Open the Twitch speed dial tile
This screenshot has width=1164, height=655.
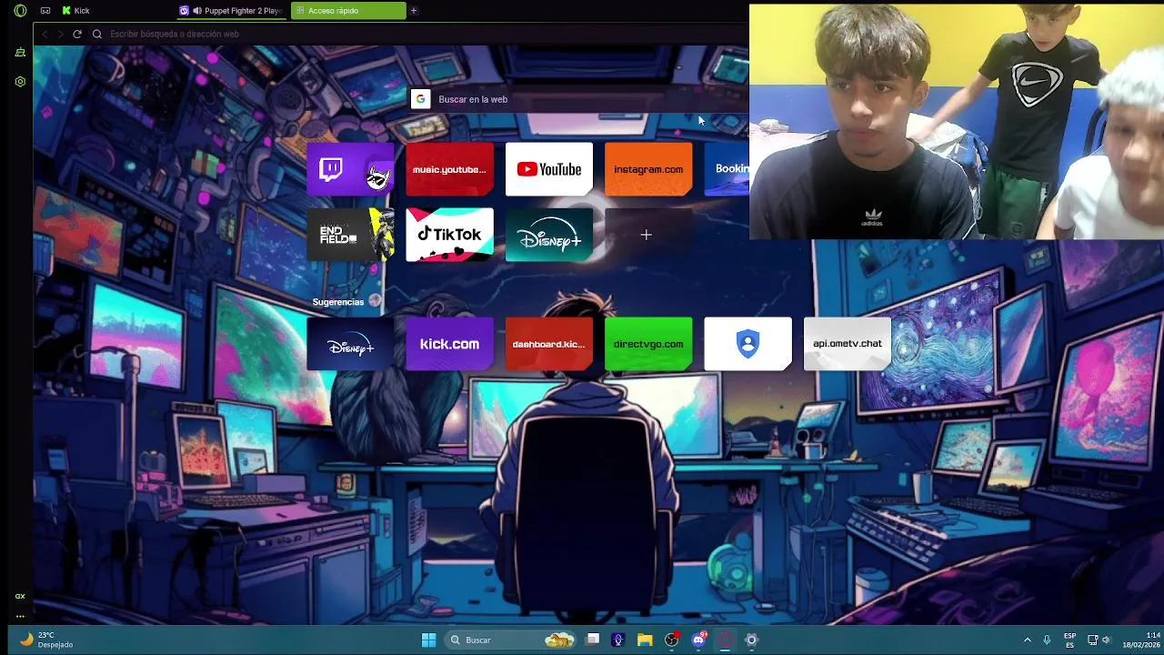[350, 169]
